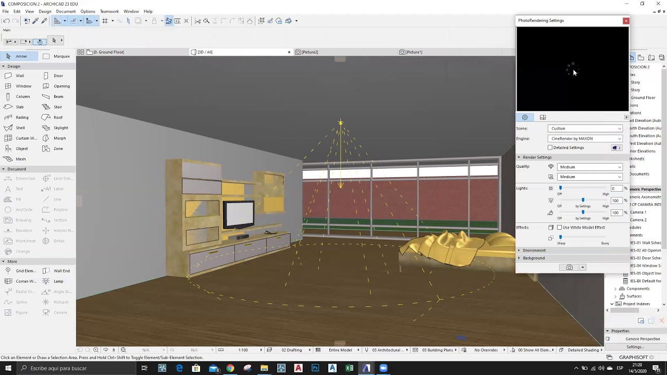Viewport: 667px width, 375px height.
Task: Close the 3D / All tab
Action: click(289, 52)
